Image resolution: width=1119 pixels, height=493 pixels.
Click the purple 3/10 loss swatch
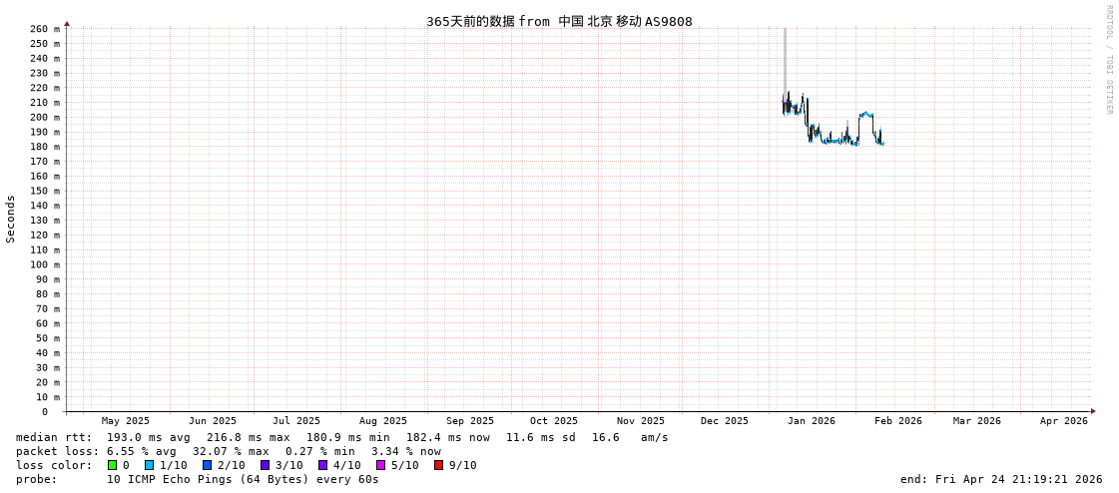266,465
